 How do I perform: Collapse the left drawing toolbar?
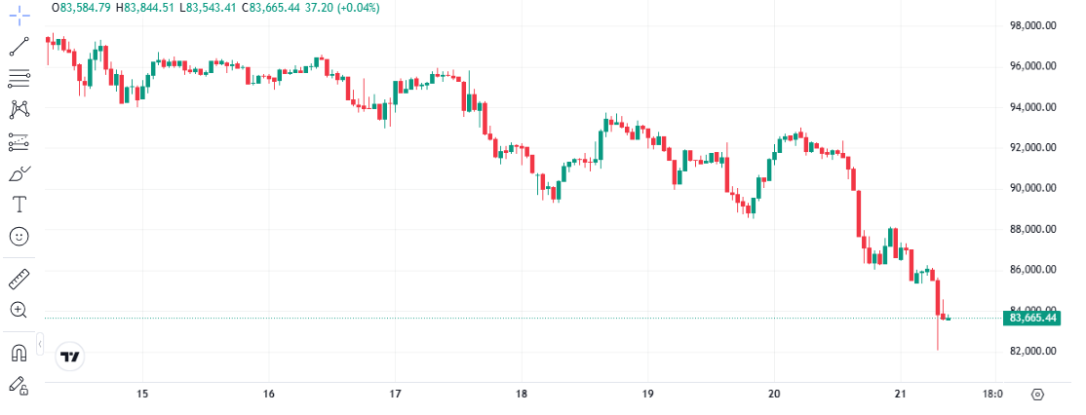point(39,344)
